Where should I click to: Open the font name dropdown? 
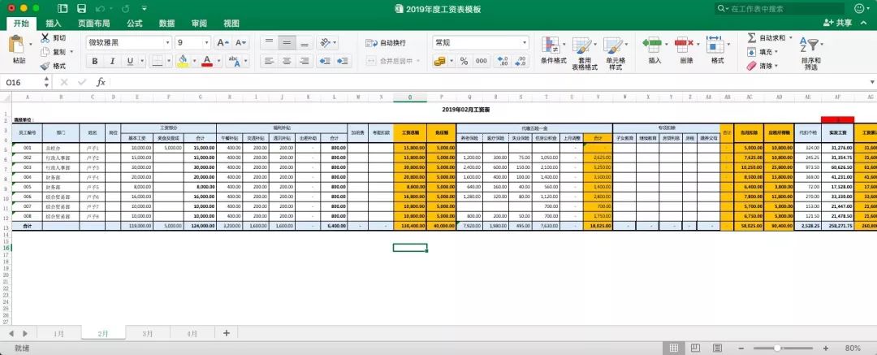[x=167, y=42]
